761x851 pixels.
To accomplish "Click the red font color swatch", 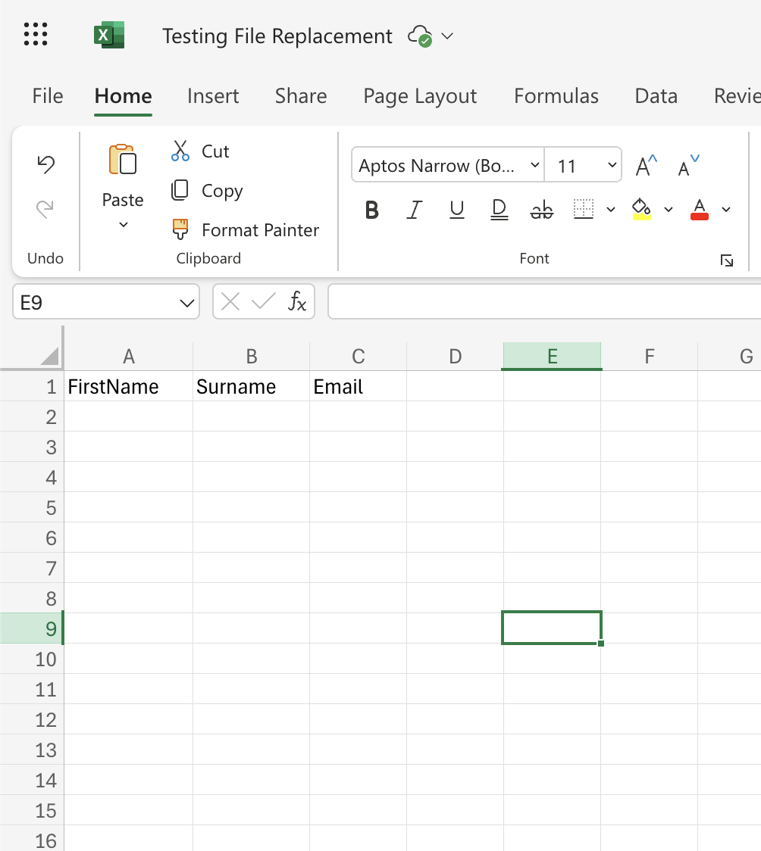I will (699, 210).
